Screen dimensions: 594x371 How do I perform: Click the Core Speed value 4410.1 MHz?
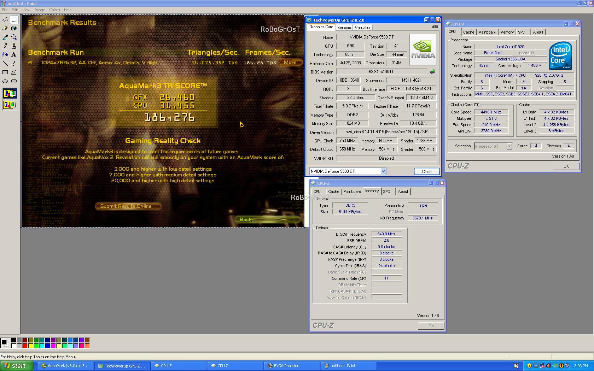491,112
